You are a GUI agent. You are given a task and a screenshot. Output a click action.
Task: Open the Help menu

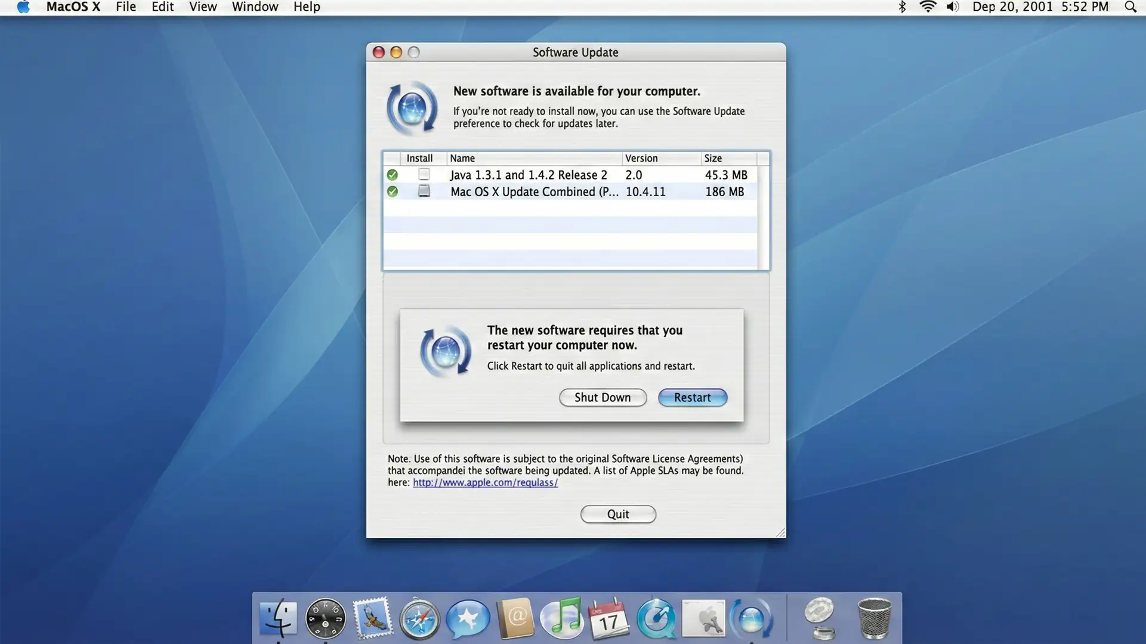(x=307, y=7)
